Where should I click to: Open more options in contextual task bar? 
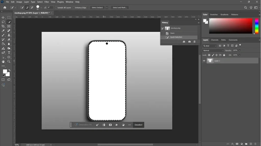[129, 125]
